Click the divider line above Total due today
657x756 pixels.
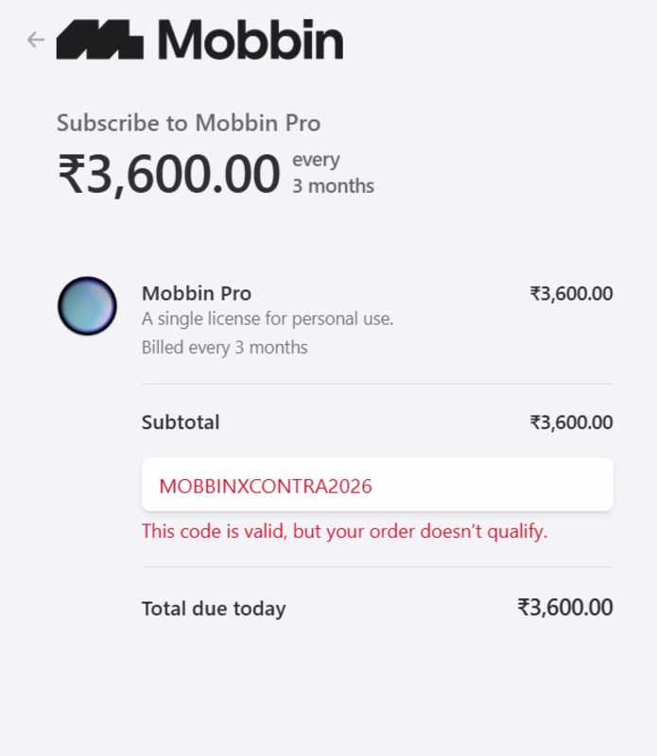pyautogui.click(x=377, y=567)
